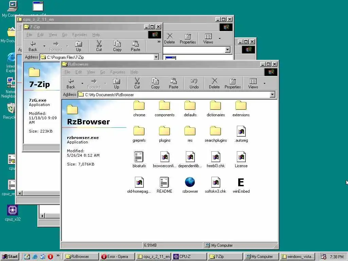Switch to My Computer taskbar button
The height and width of the screenshot is (261, 348).
pos(261,256)
